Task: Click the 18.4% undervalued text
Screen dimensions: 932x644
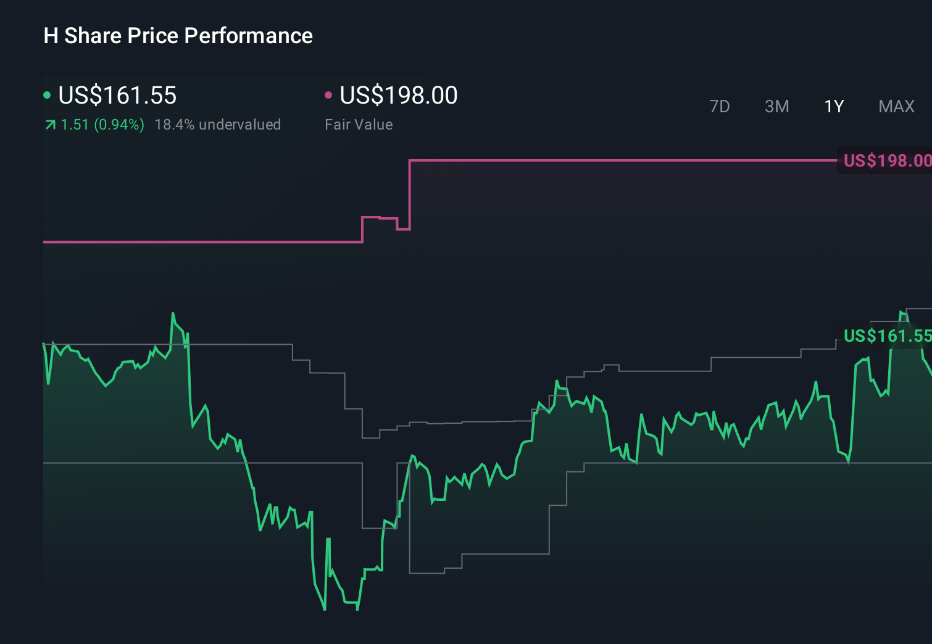Action: tap(219, 124)
